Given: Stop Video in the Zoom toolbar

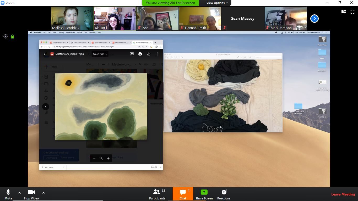Looking at the screenshot, I should click(x=31, y=194).
